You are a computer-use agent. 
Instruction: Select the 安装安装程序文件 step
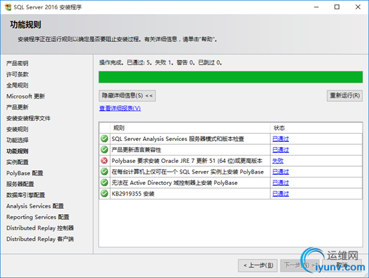[28, 118]
